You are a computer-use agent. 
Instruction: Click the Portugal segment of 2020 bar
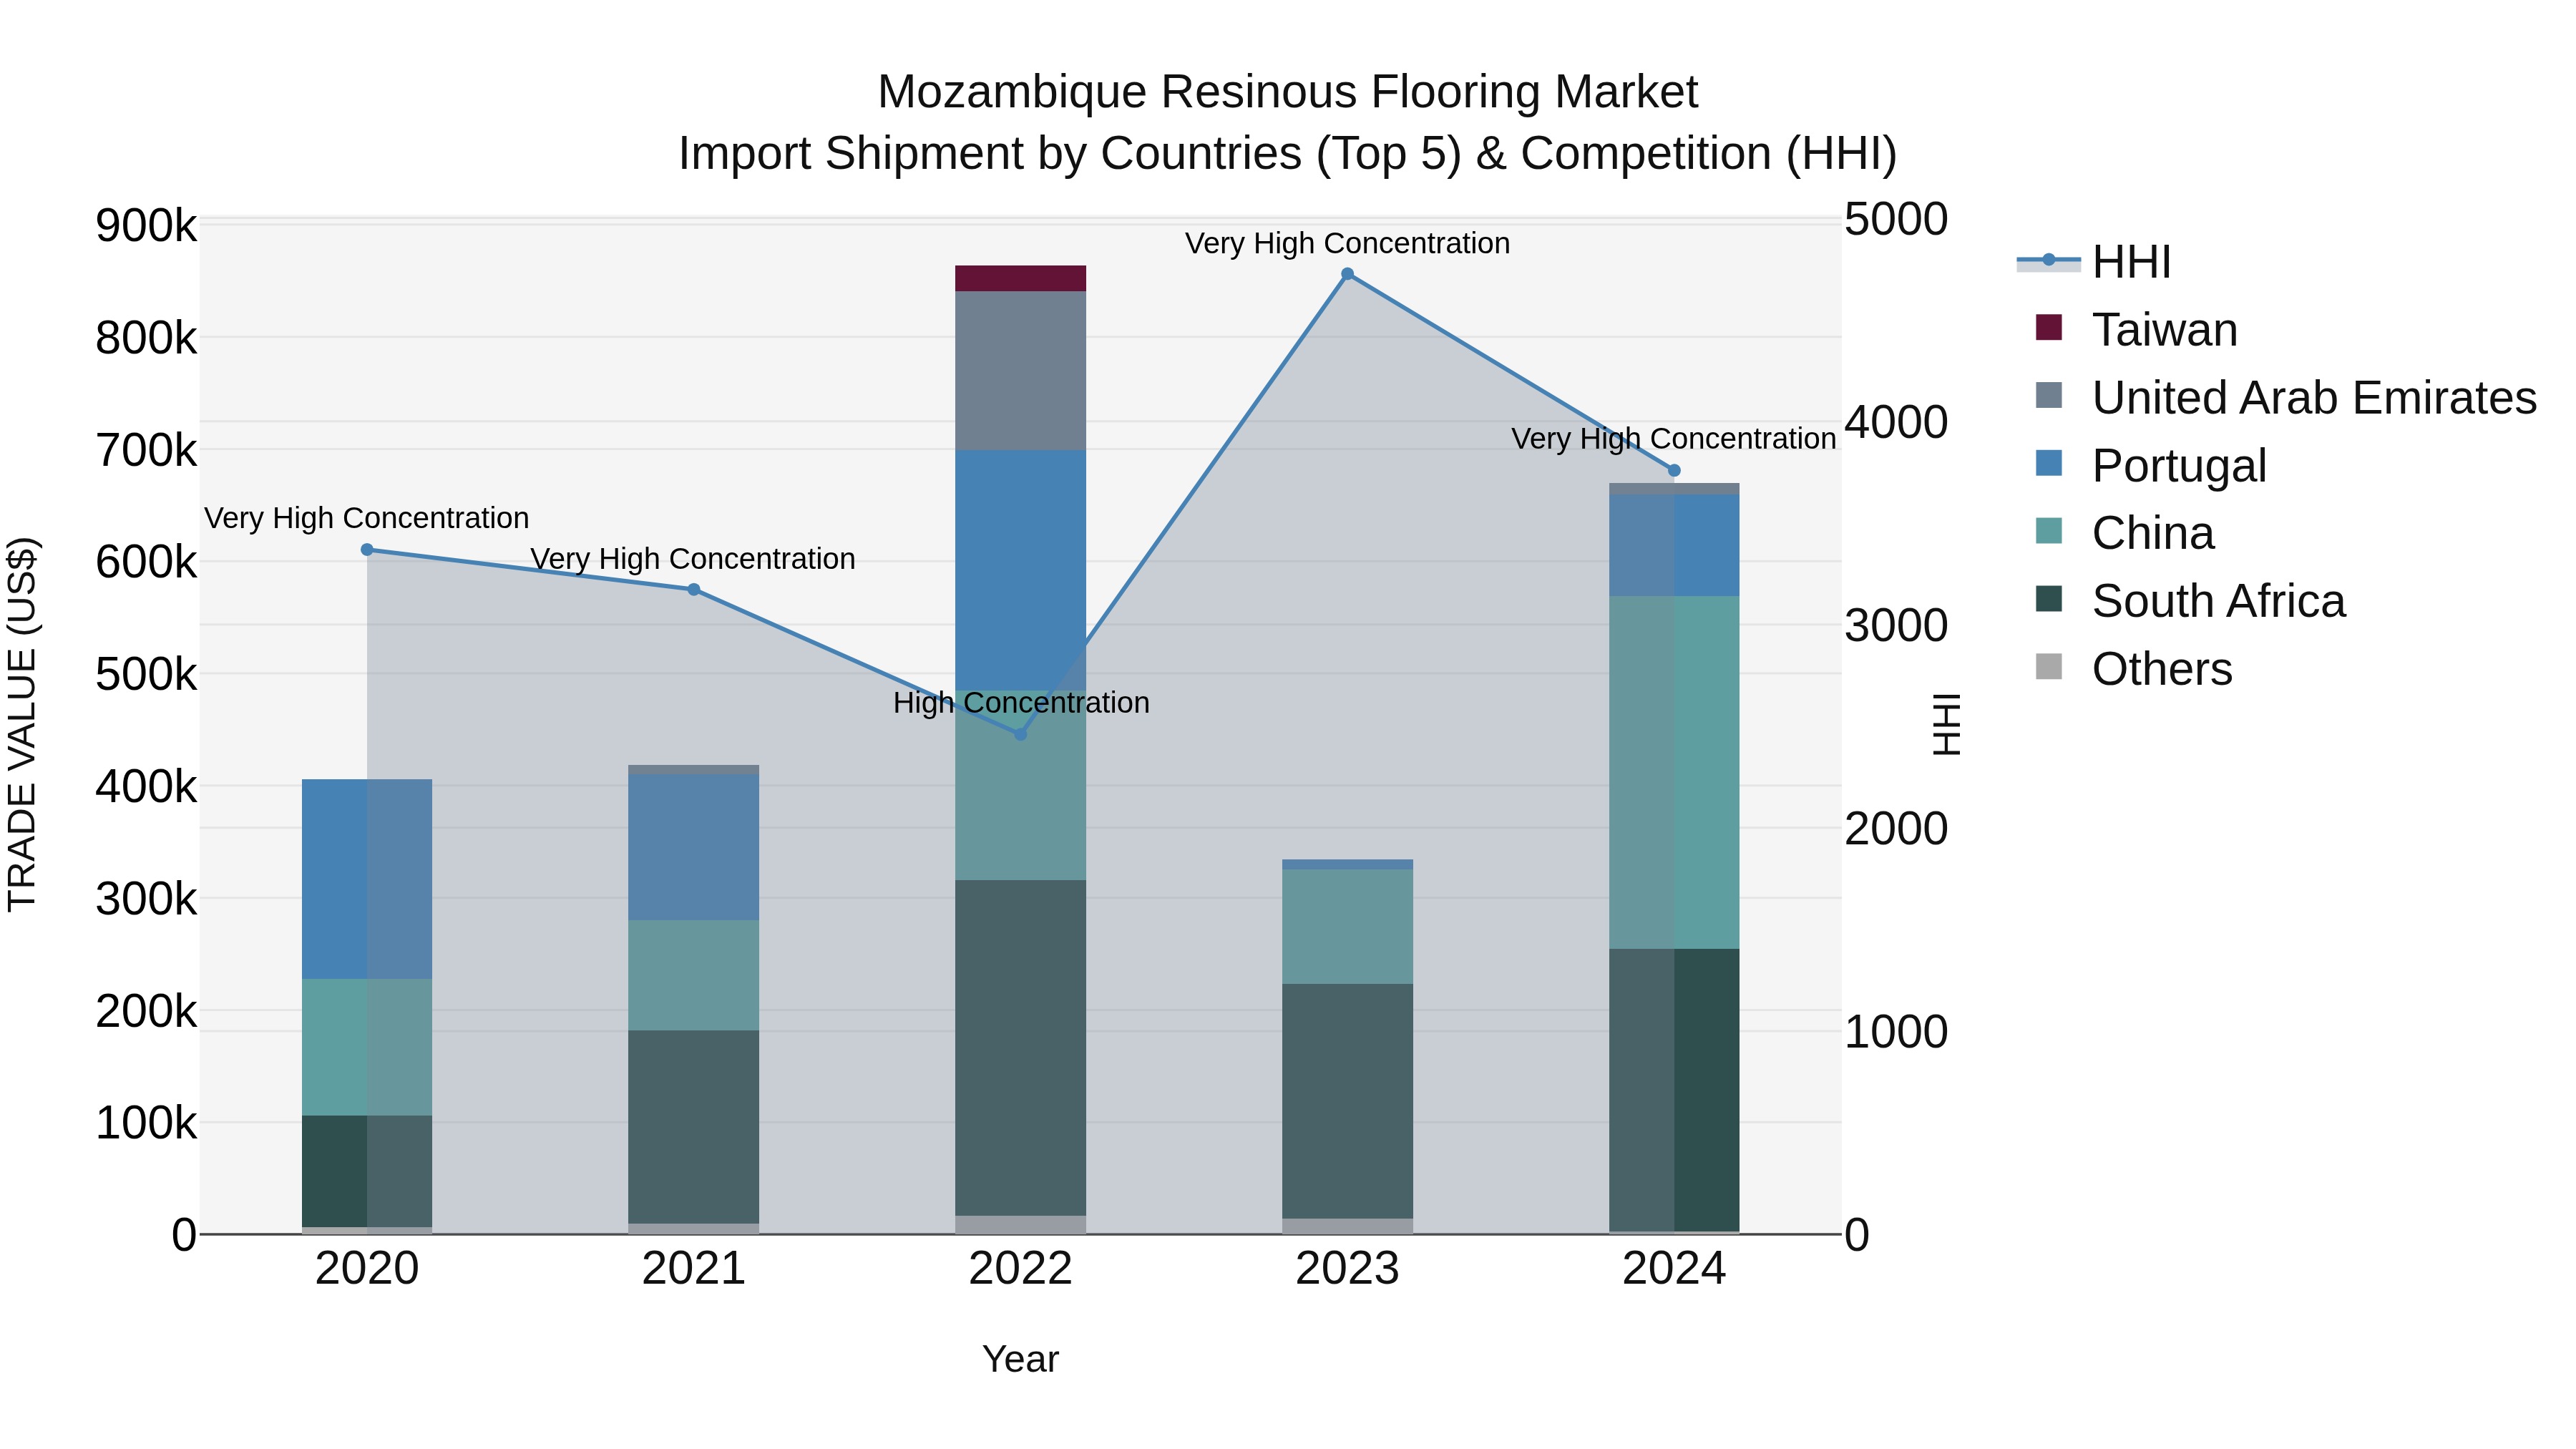[367, 879]
